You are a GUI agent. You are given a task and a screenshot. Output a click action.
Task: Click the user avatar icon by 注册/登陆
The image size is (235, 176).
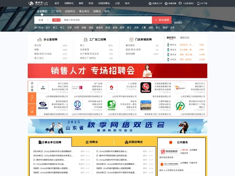(x=180, y=3)
